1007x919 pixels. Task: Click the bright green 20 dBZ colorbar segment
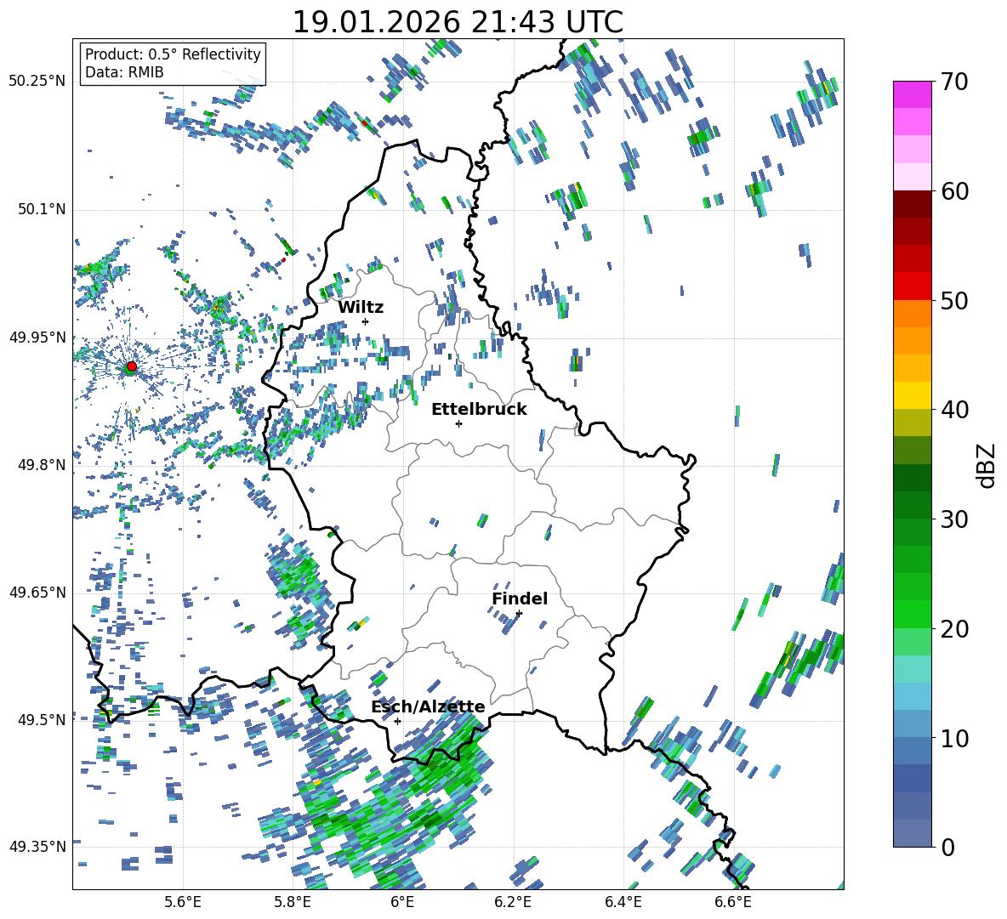pyautogui.click(x=912, y=614)
